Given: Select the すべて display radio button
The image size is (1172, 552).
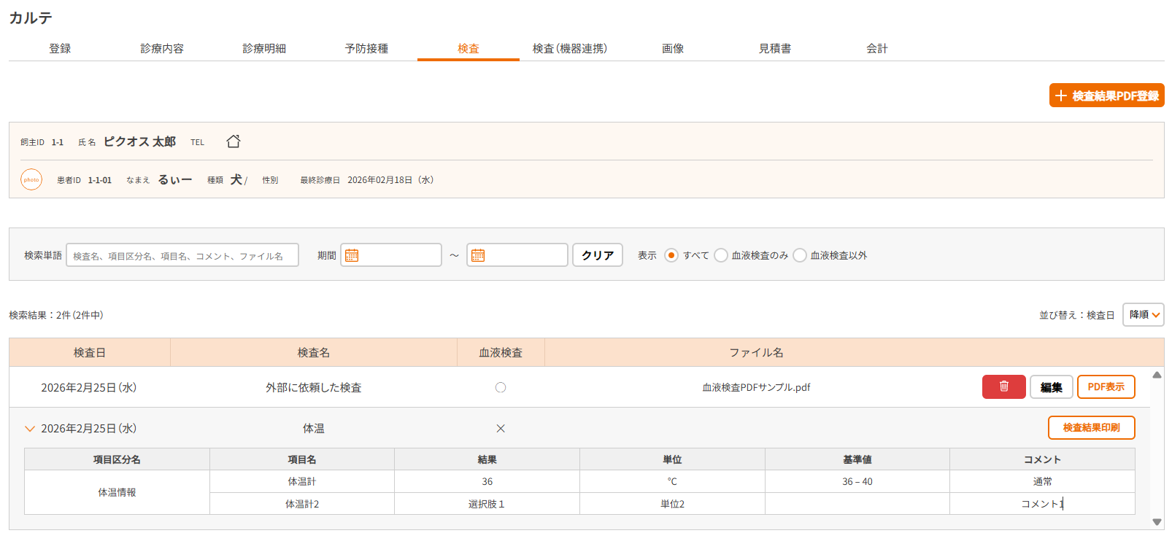Looking at the screenshot, I should point(671,255).
